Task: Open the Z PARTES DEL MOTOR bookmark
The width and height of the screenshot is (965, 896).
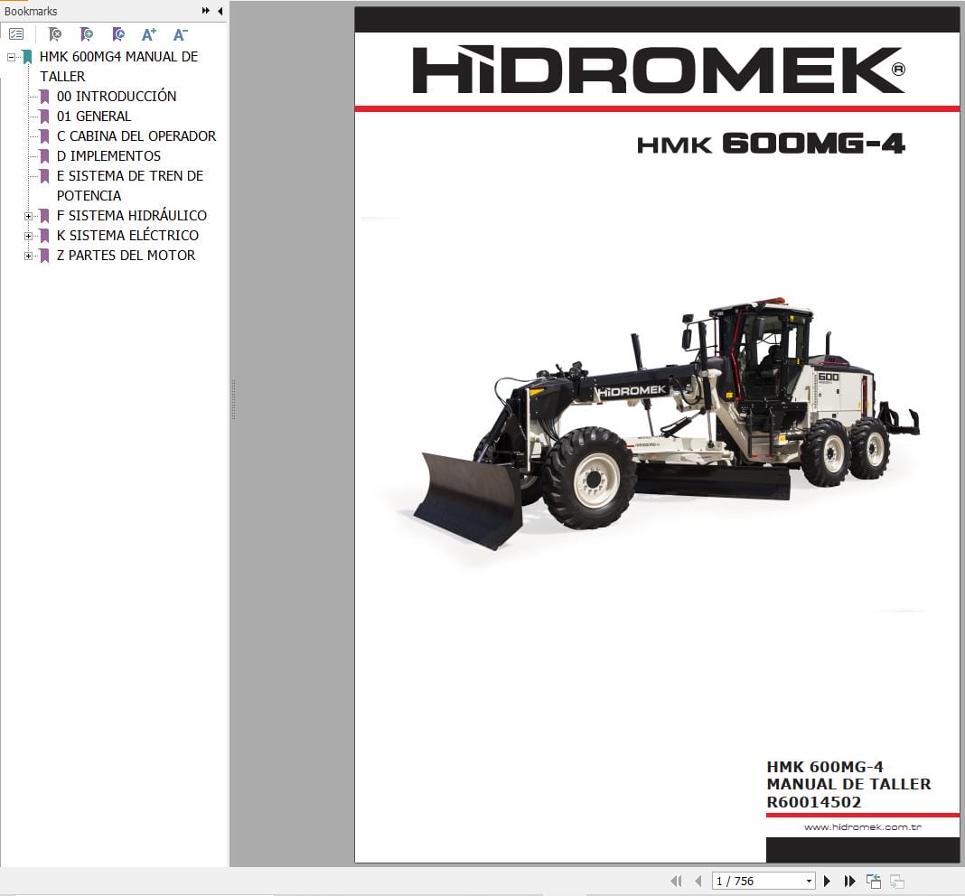Action: pos(126,256)
